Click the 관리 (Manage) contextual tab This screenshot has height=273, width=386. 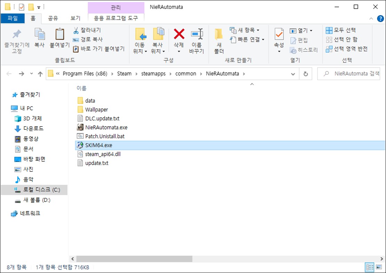(116, 8)
